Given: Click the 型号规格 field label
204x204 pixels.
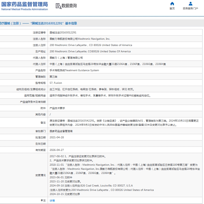Looking at the screenshot, I should (x=41, y=83).
